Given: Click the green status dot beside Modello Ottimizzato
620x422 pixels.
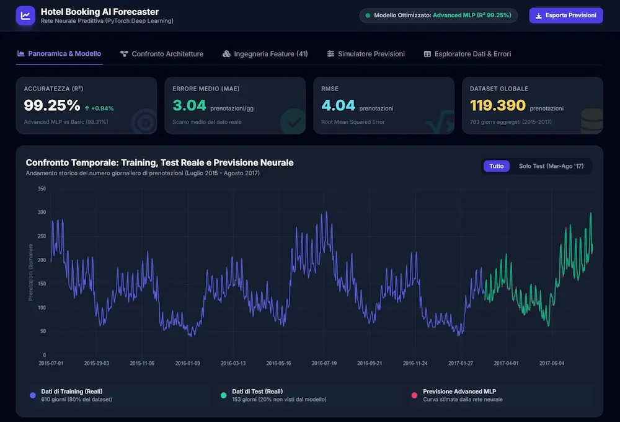Looking at the screenshot, I should point(368,15).
